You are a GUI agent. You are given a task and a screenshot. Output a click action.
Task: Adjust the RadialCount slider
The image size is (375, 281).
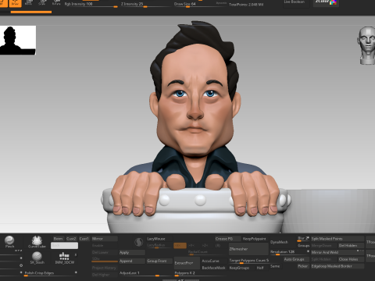207,252
